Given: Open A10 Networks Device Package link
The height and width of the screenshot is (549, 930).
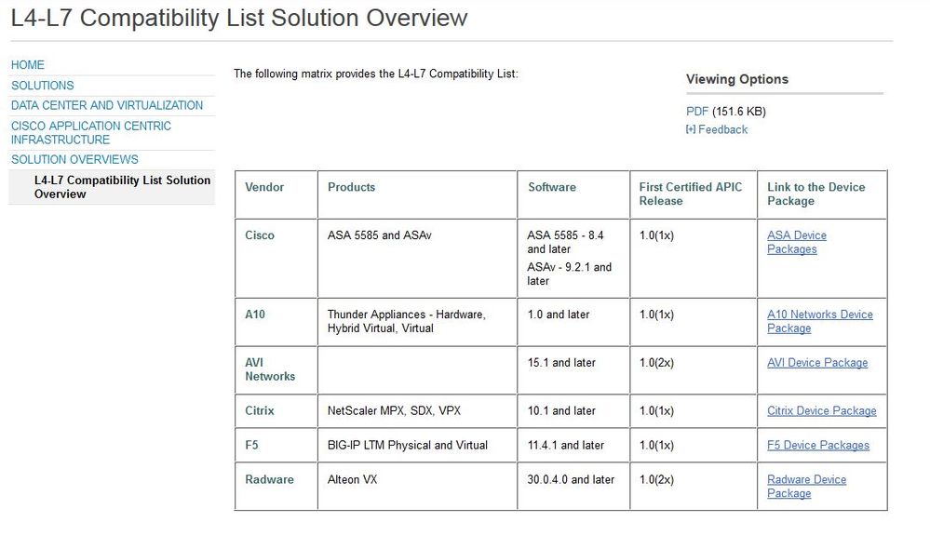Looking at the screenshot, I should point(819,321).
